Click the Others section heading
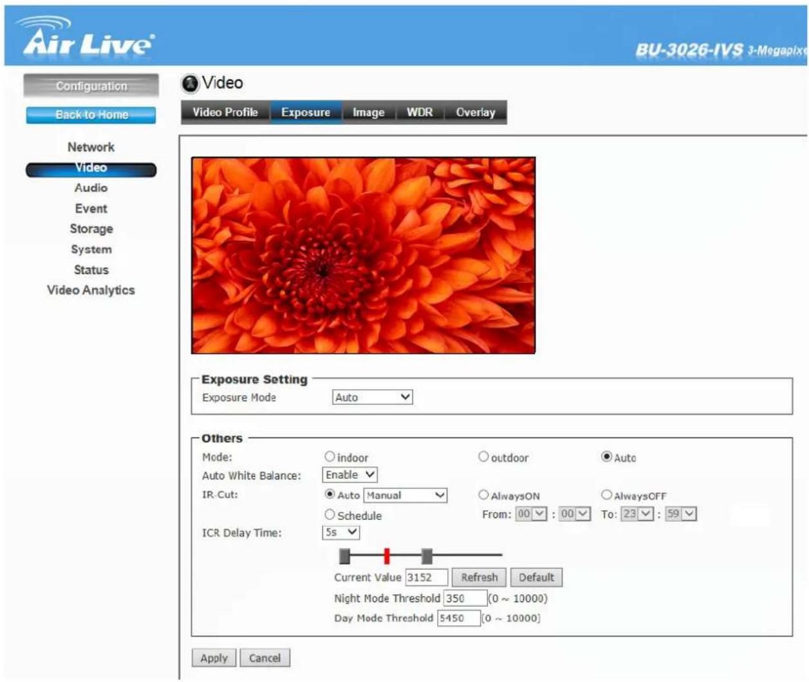This screenshot has width=809, height=682. [222, 439]
